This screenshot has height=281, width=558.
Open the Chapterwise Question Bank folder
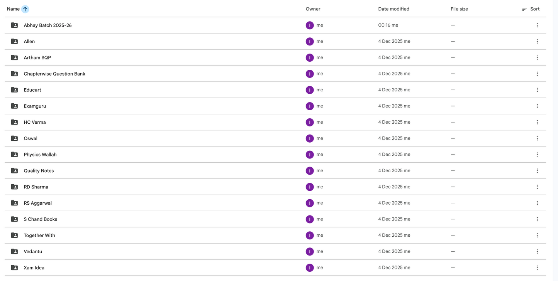point(54,74)
